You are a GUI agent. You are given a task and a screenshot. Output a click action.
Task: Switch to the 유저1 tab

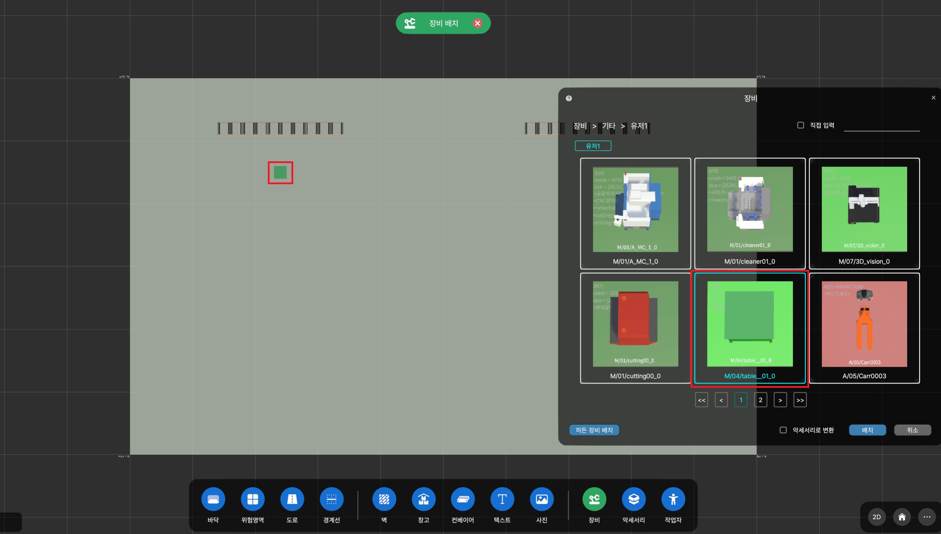[x=593, y=146]
